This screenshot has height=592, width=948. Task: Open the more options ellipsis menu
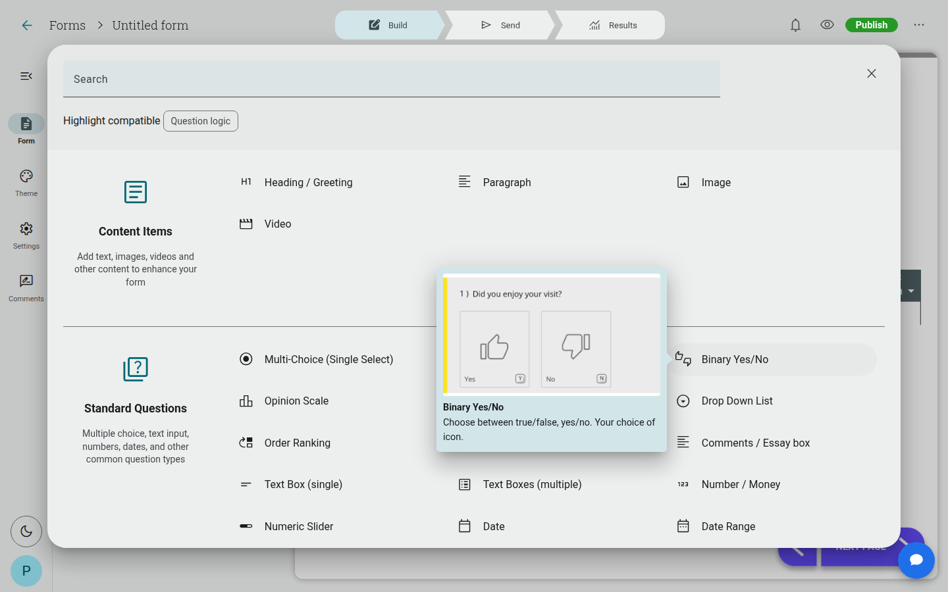(919, 25)
